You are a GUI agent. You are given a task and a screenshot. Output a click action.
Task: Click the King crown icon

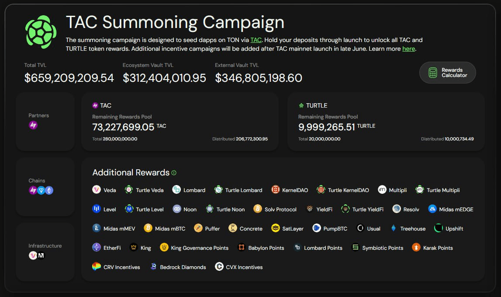point(134,248)
